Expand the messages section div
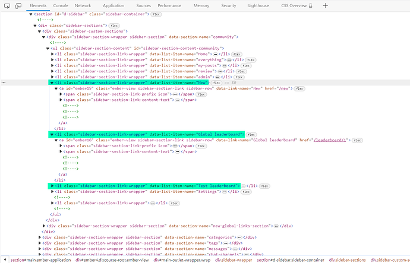 pos(40,249)
